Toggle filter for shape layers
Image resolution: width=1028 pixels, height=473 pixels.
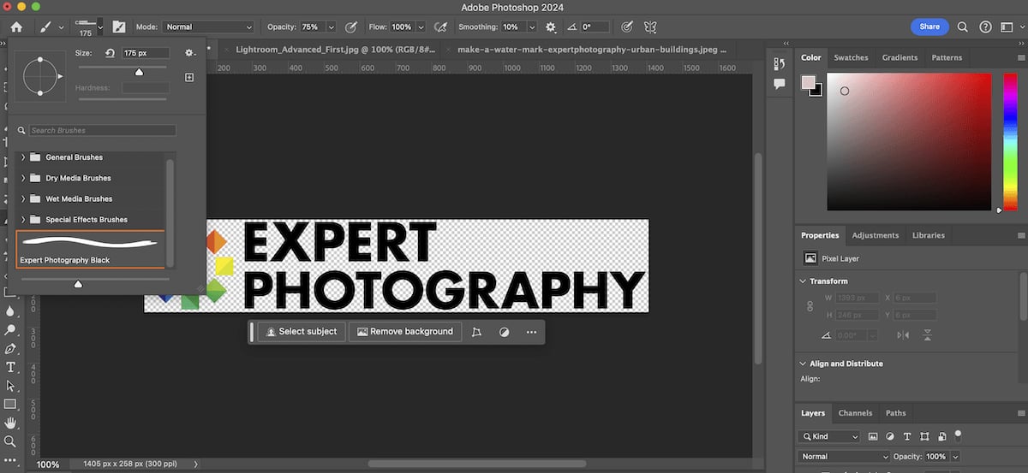click(x=924, y=436)
